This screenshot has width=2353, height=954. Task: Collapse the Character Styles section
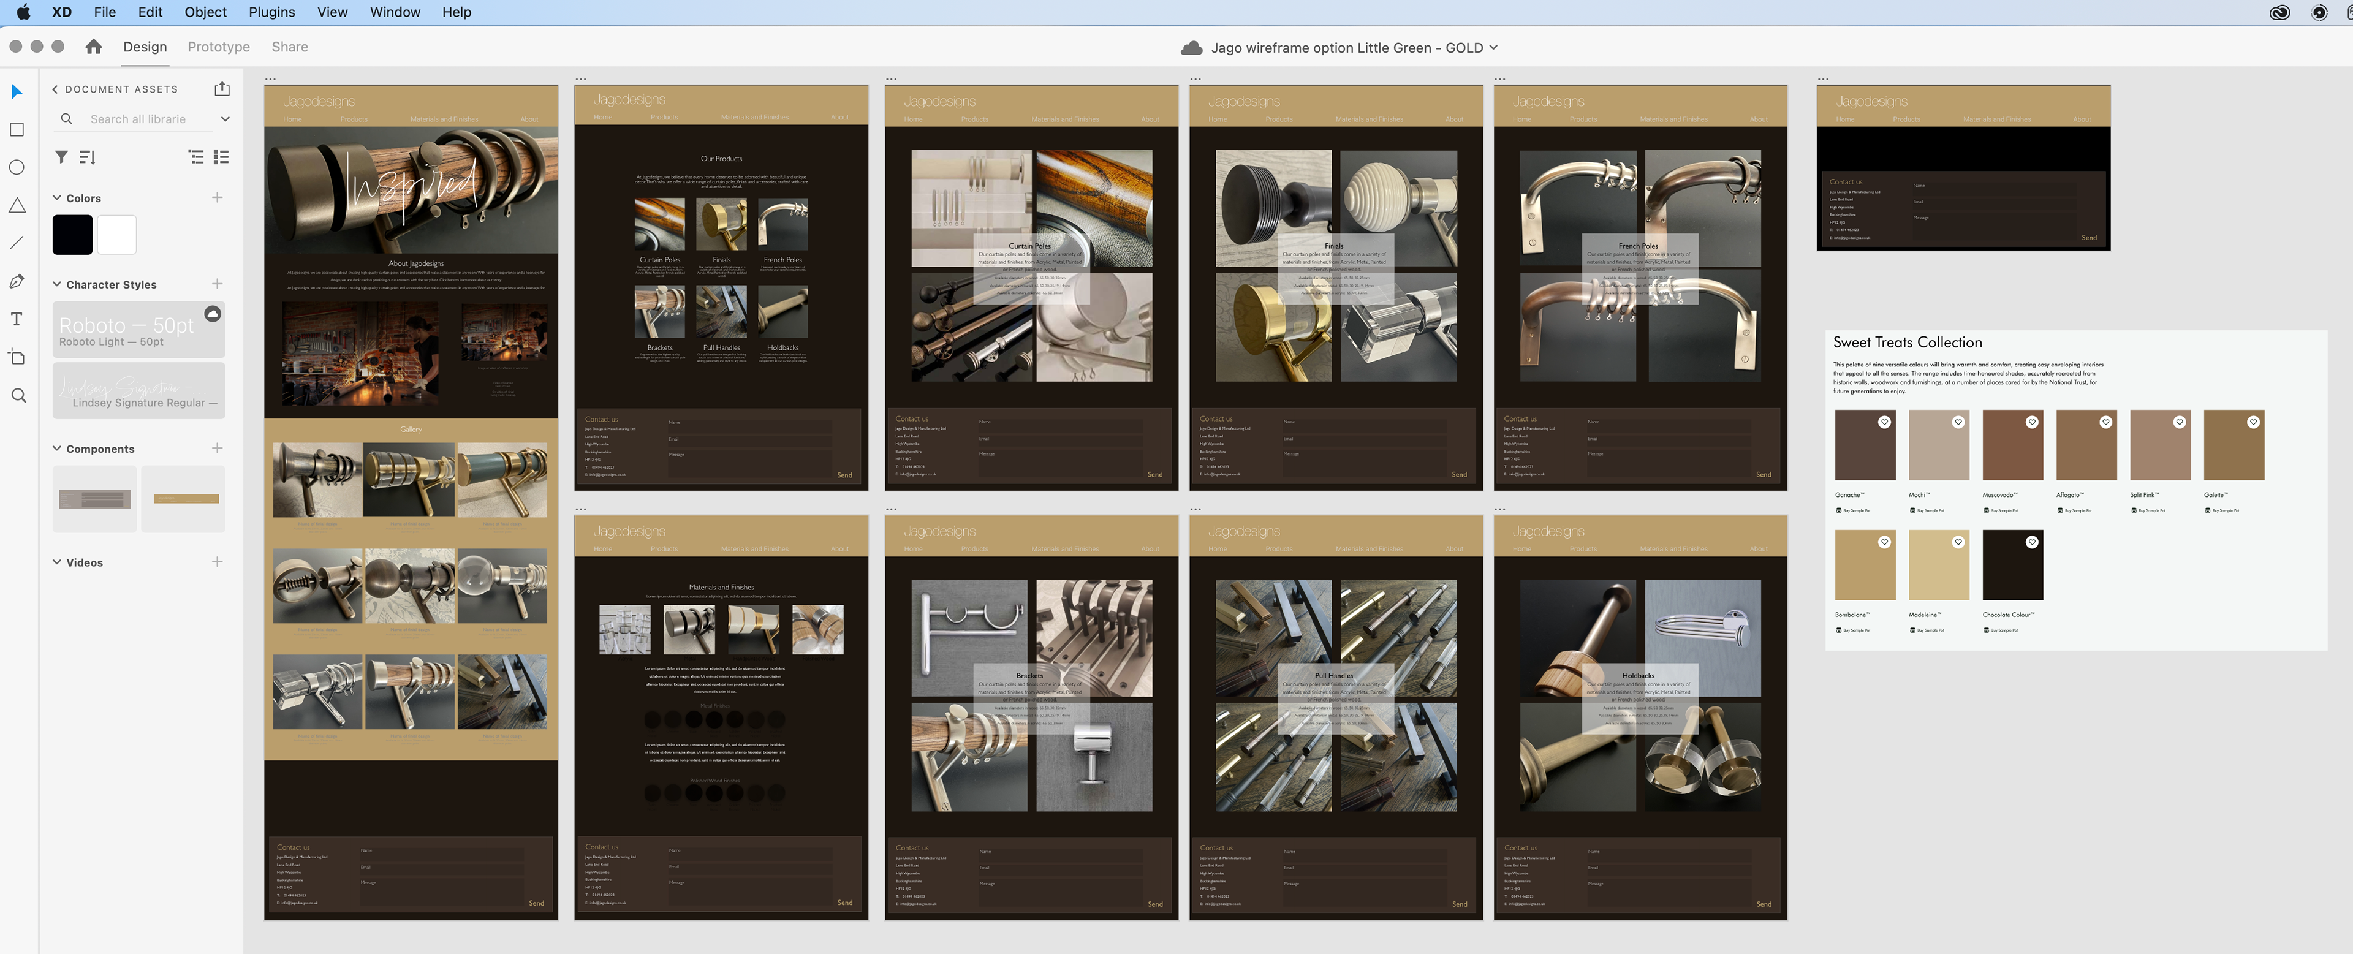56,284
